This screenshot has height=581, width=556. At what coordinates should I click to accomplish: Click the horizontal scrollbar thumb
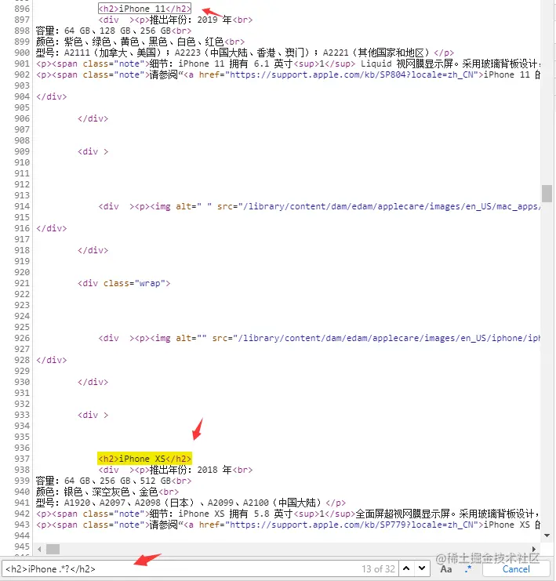coord(53,549)
